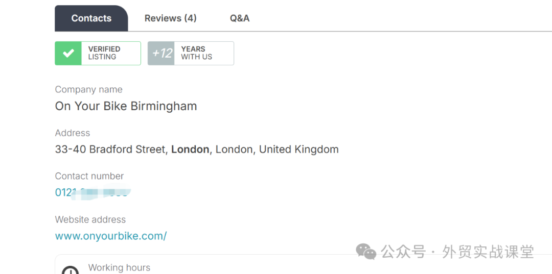Click the WeChat logo icon
Image resolution: width=552 pixels, height=274 pixels.
[x=366, y=252]
